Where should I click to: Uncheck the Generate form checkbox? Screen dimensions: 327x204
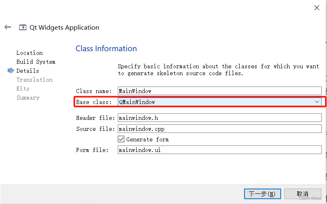click(x=121, y=139)
